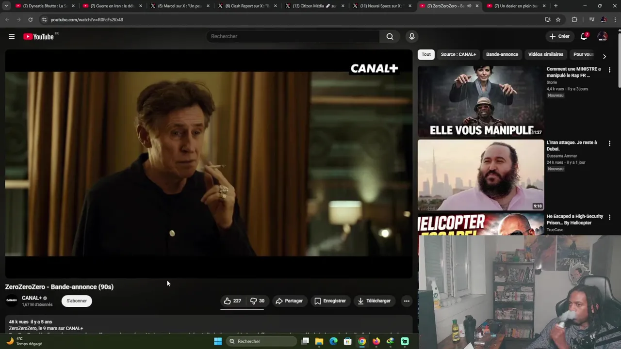Open Firefox from taskbar

point(376,341)
